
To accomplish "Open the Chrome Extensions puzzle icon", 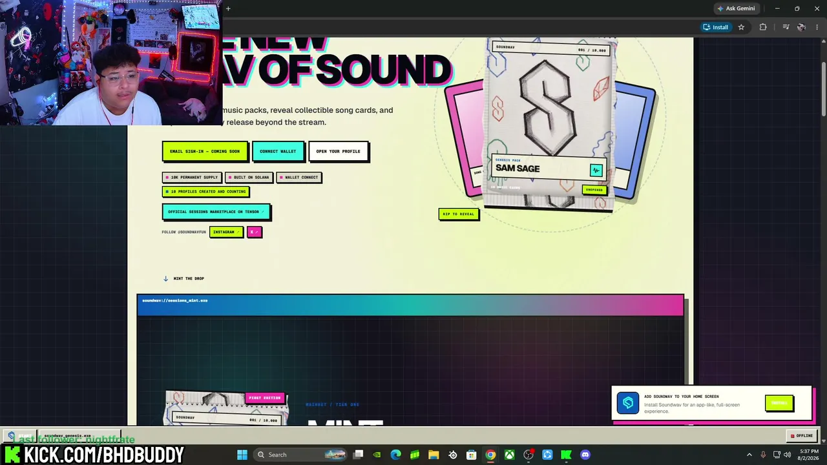I will coord(763,27).
